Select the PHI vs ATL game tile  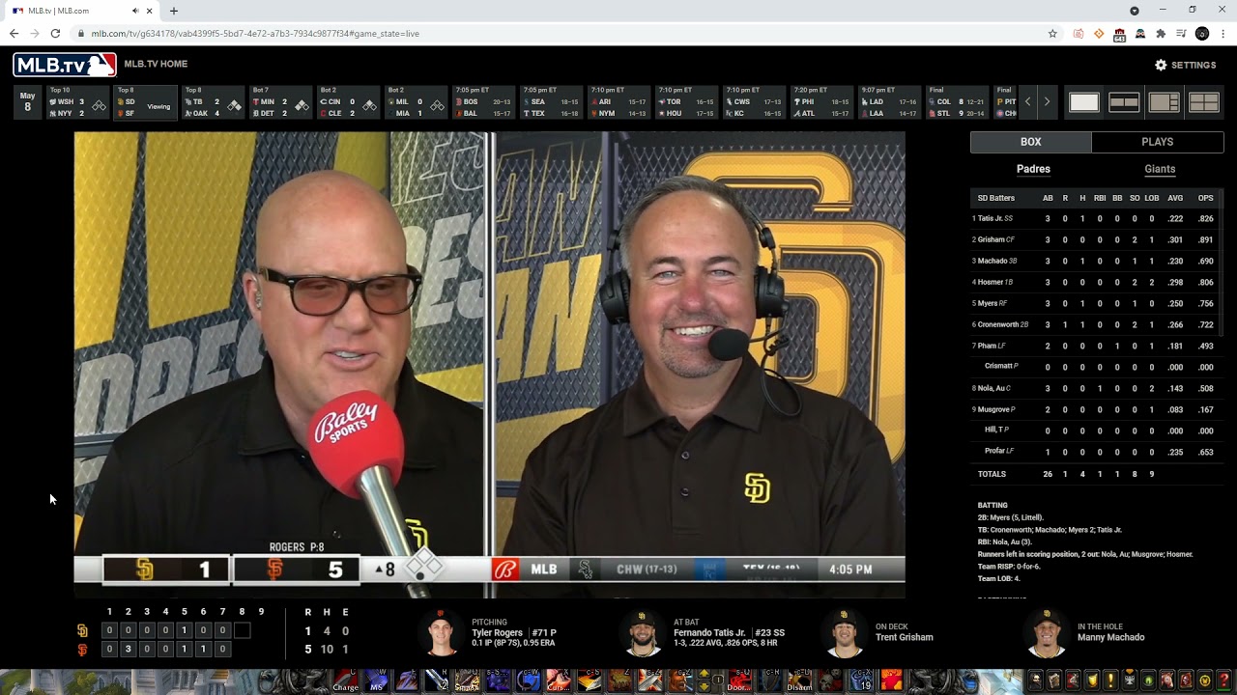point(822,102)
